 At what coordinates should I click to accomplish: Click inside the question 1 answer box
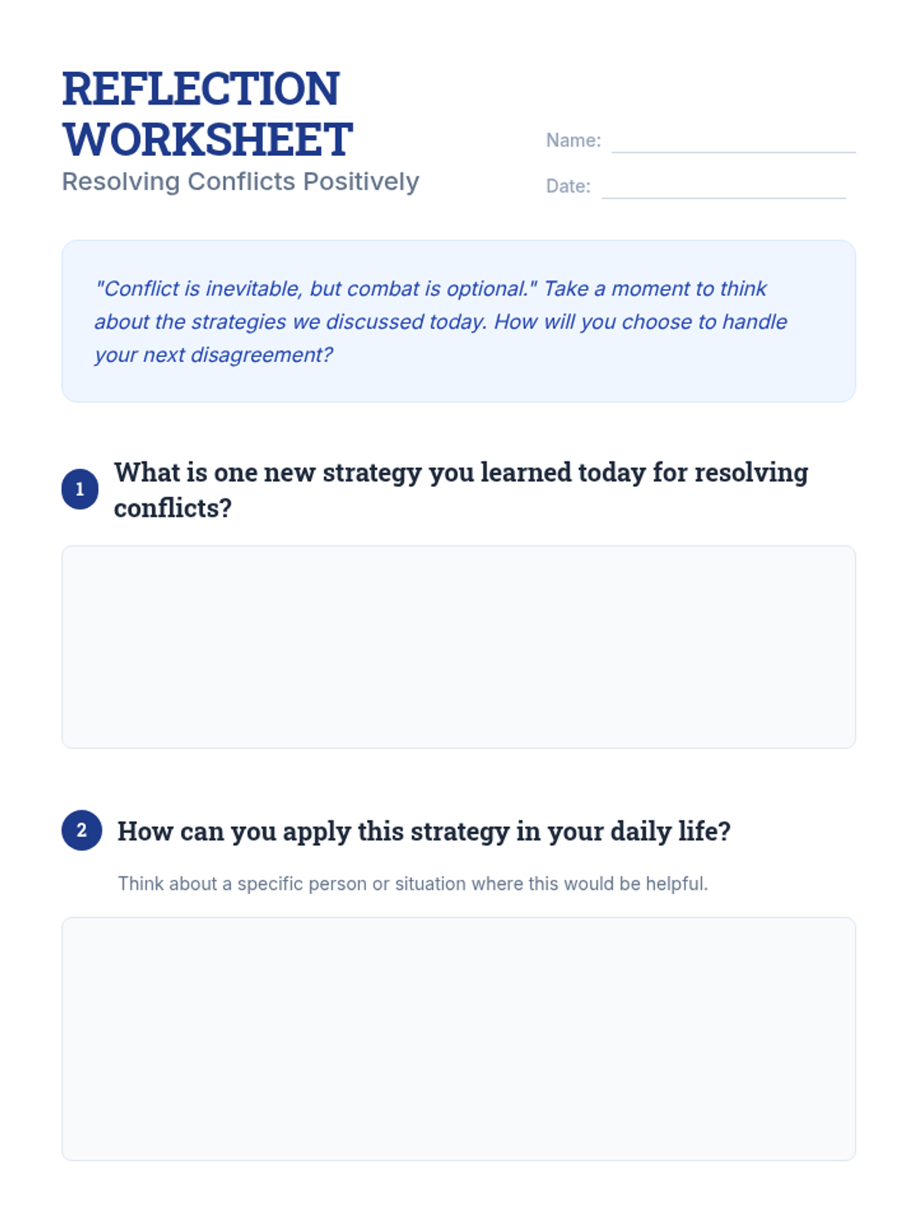[458, 647]
